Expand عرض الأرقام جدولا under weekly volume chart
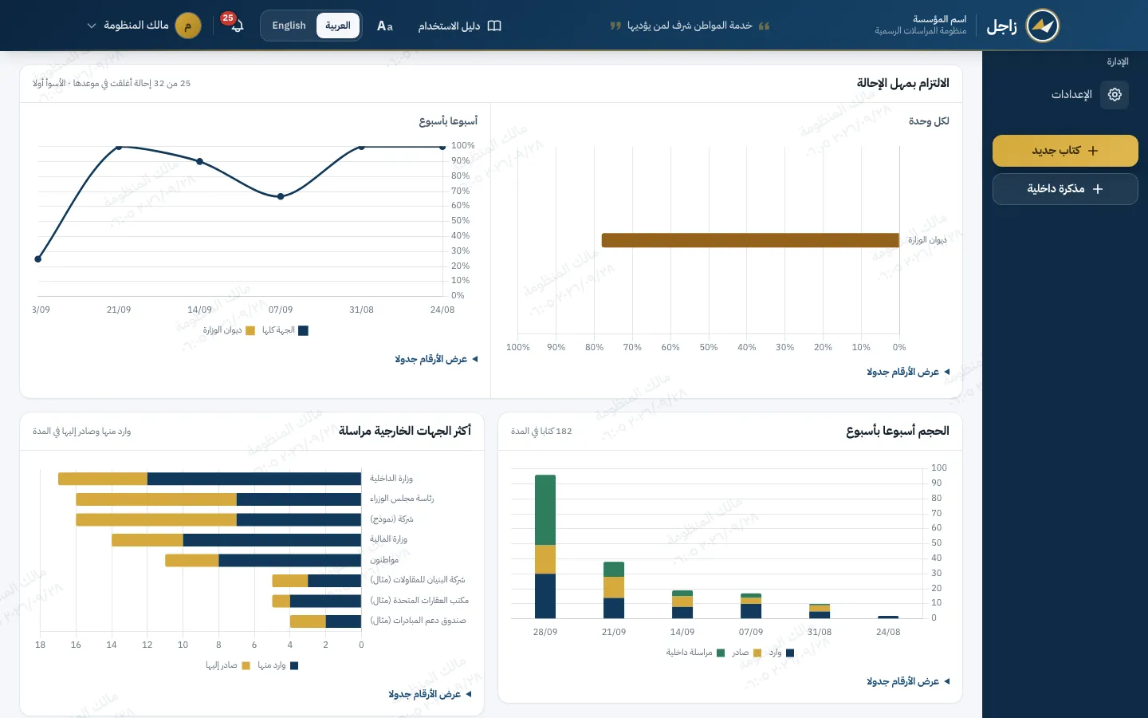Viewport: 1148px width, 718px height. pyautogui.click(x=909, y=681)
